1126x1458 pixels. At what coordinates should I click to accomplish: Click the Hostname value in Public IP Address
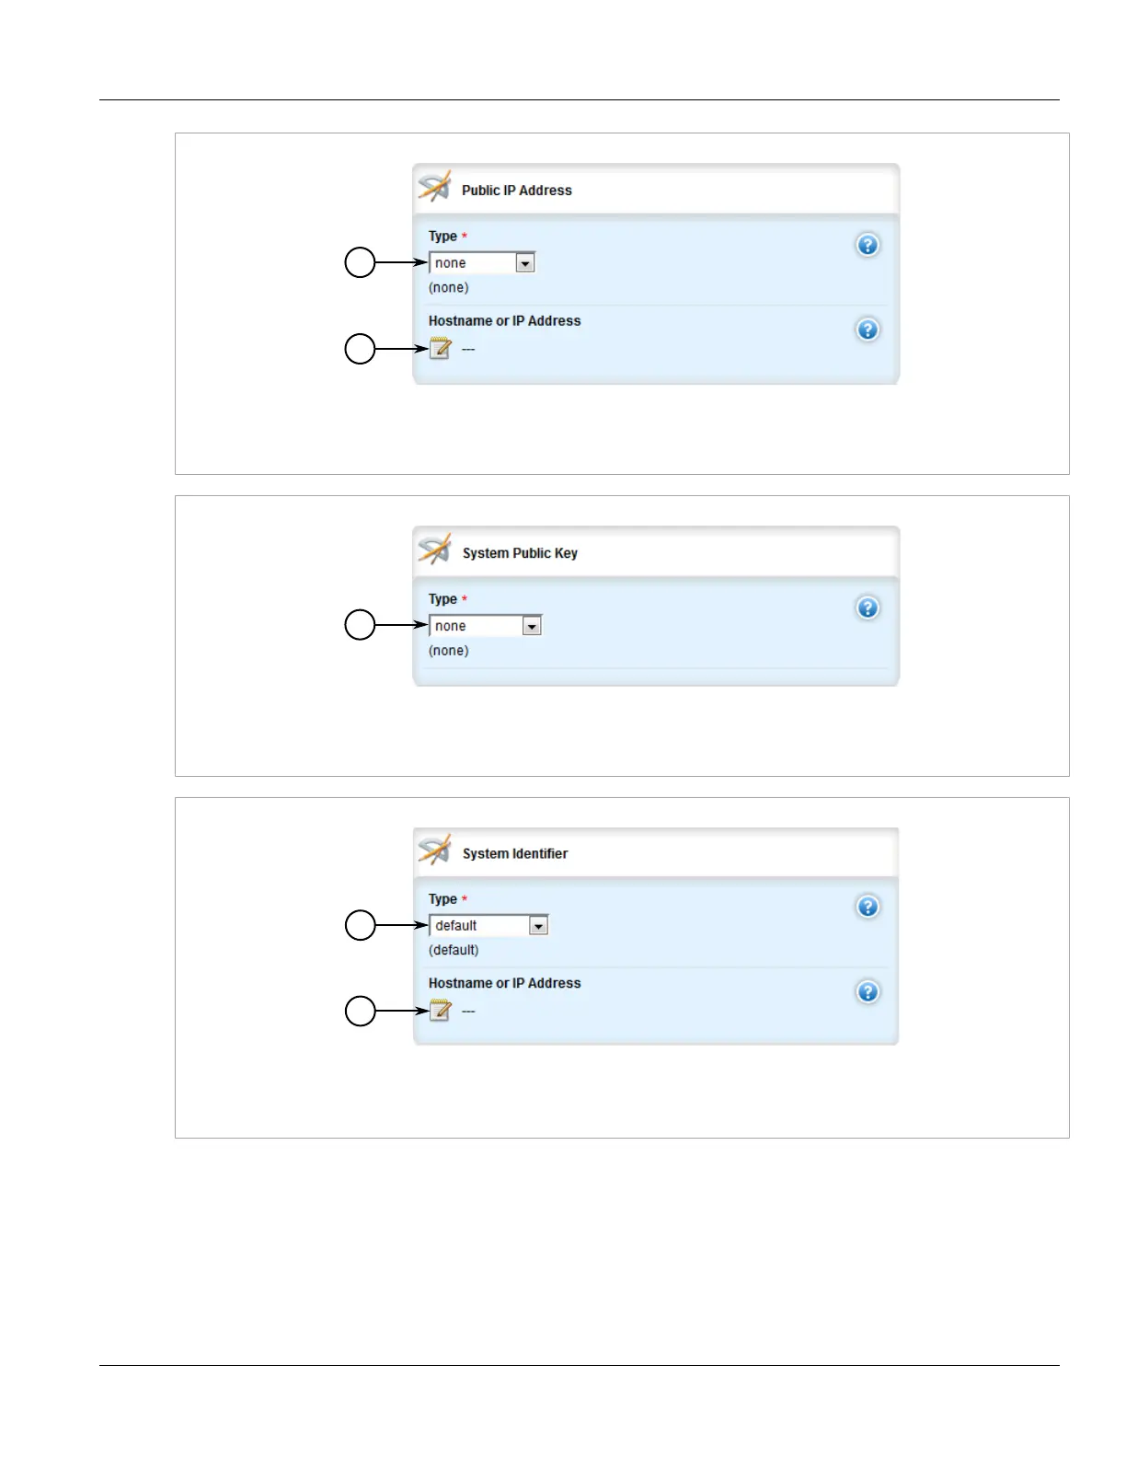[468, 350]
